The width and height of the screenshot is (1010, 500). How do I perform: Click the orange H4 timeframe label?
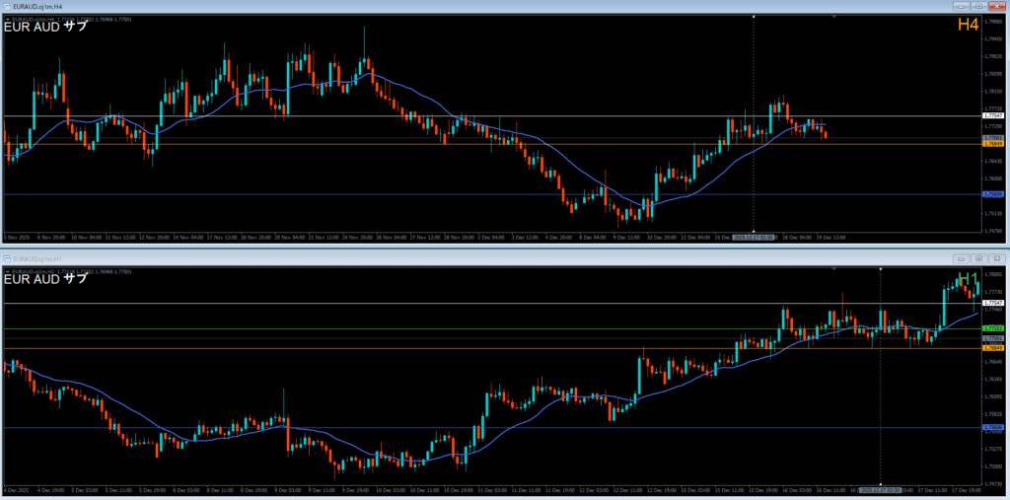pyautogui.click(x=967, y=25)
